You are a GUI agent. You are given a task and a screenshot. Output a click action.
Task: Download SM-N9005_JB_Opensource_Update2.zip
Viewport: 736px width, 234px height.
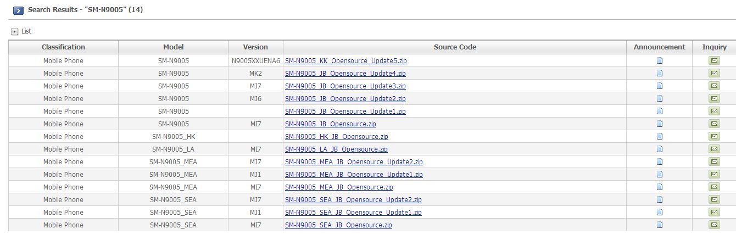pos(345,99)
